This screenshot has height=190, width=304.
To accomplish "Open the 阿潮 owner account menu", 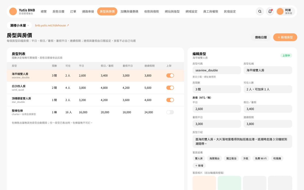I will tap(286, 11).
